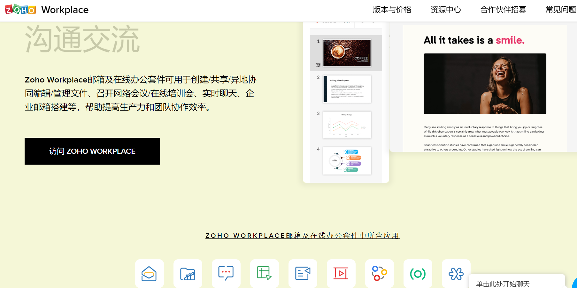The height and width of the screenshot is (288, 577).
Task: Open the Zoho Mail envelope app icon
Action: coord(149,274)
